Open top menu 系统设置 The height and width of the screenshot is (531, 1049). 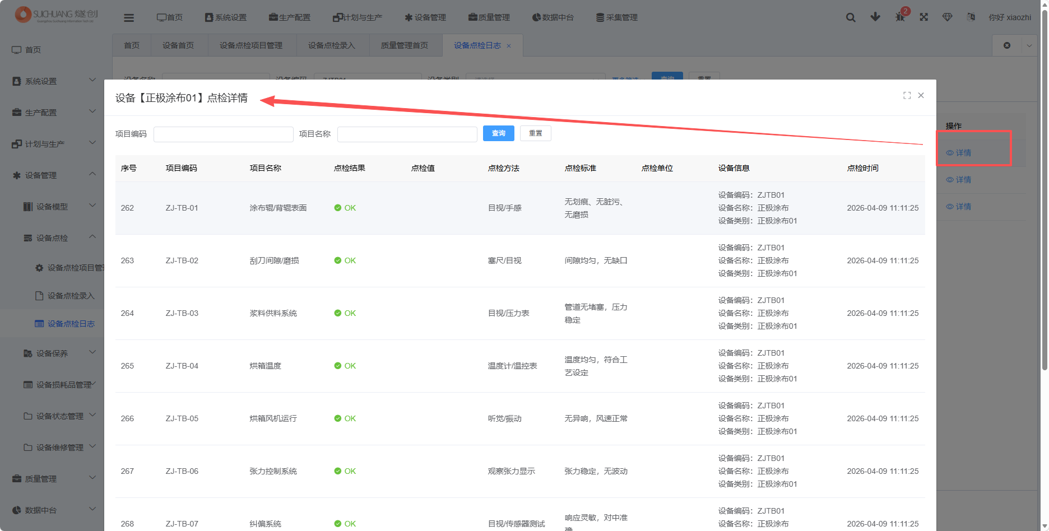click(x=226, y=17)
